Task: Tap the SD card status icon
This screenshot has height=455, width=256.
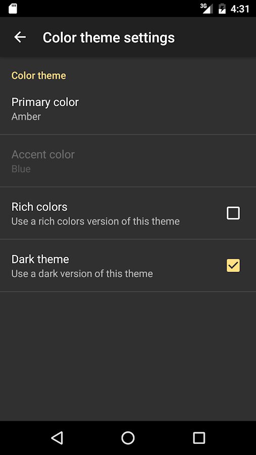Action: 13,9
